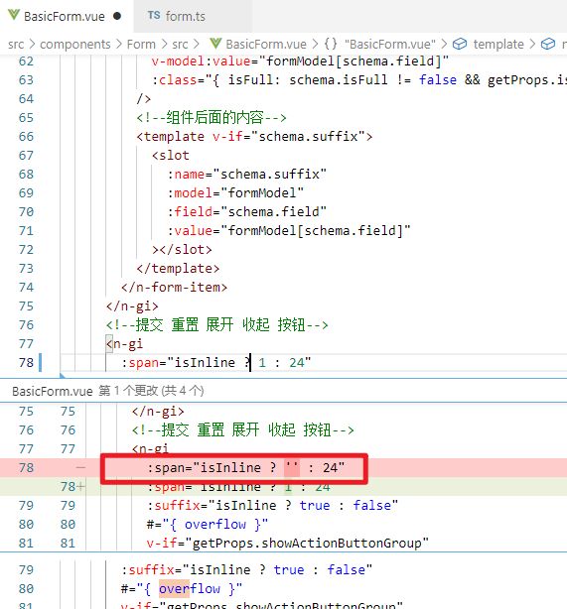Open the braces "BasicForm.vue" breadcrumb
Viewport: 567px width, 609px height.
[x=390, y=45]
